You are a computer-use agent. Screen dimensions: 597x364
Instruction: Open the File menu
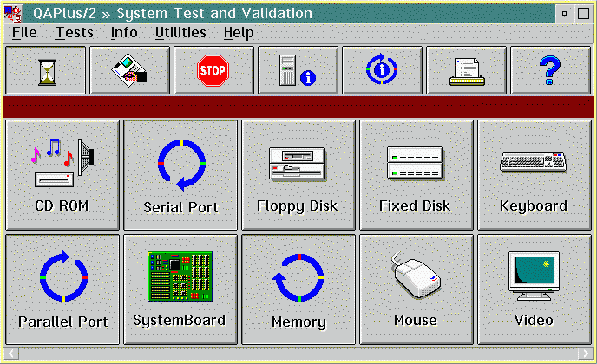tap(24, 33)
